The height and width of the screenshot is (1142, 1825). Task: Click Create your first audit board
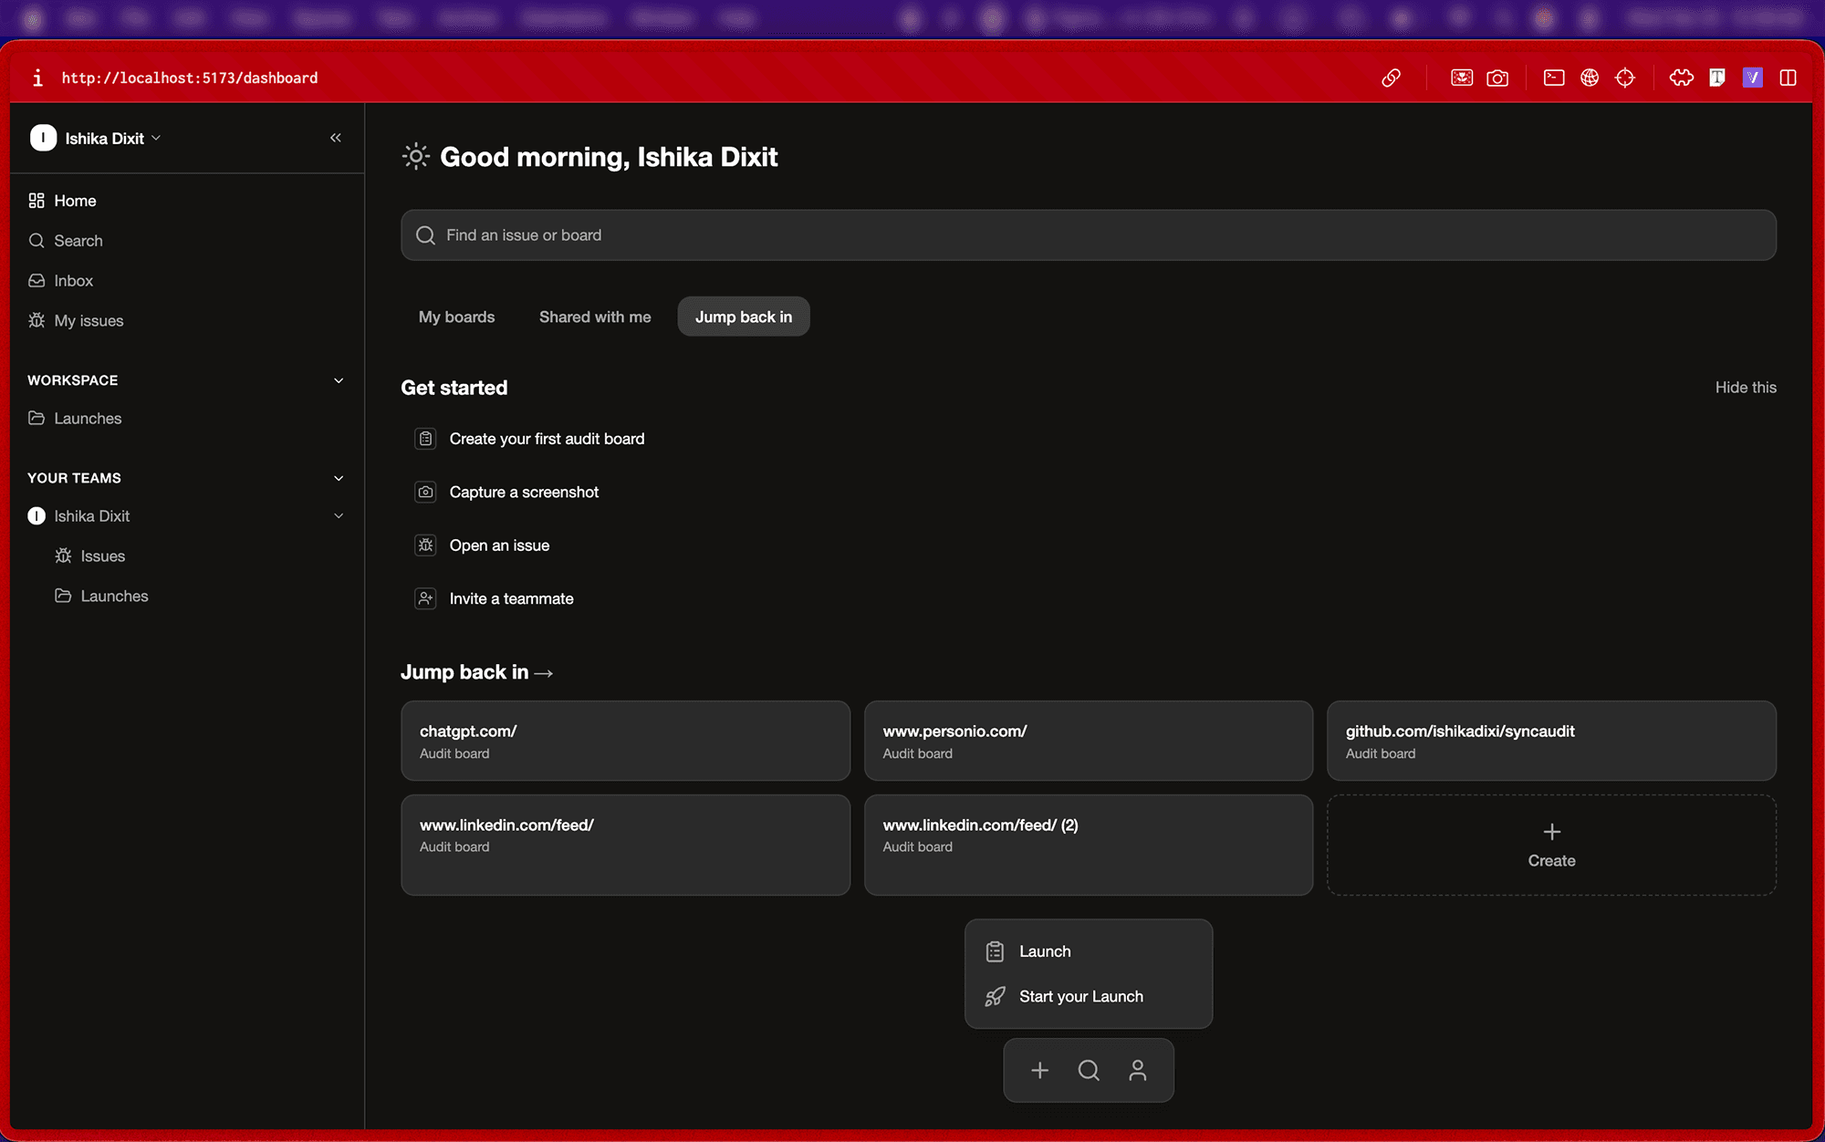click(x=546, y=439)
